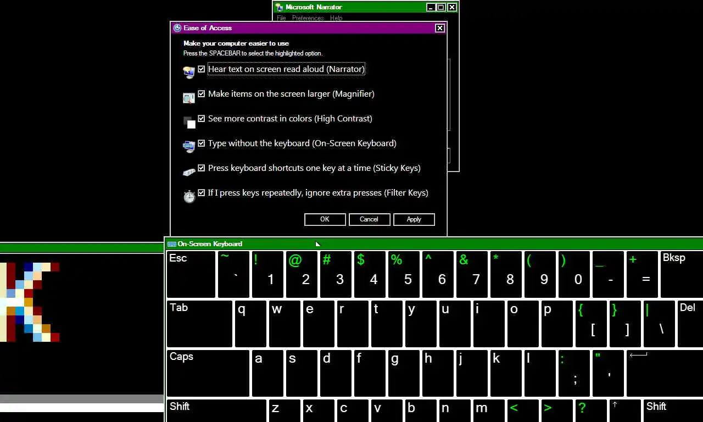Tap the tilde backtick key on On-Screen Keyboard
Image resolution: width=703 pixels, height=422 pixels.
tap(233, 274)
